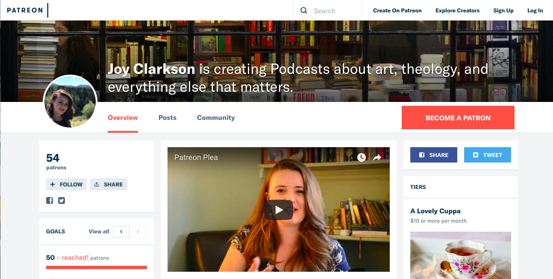Share on Facebook blue button
This screenshot has width=553, height=279.
coord(434,155)
